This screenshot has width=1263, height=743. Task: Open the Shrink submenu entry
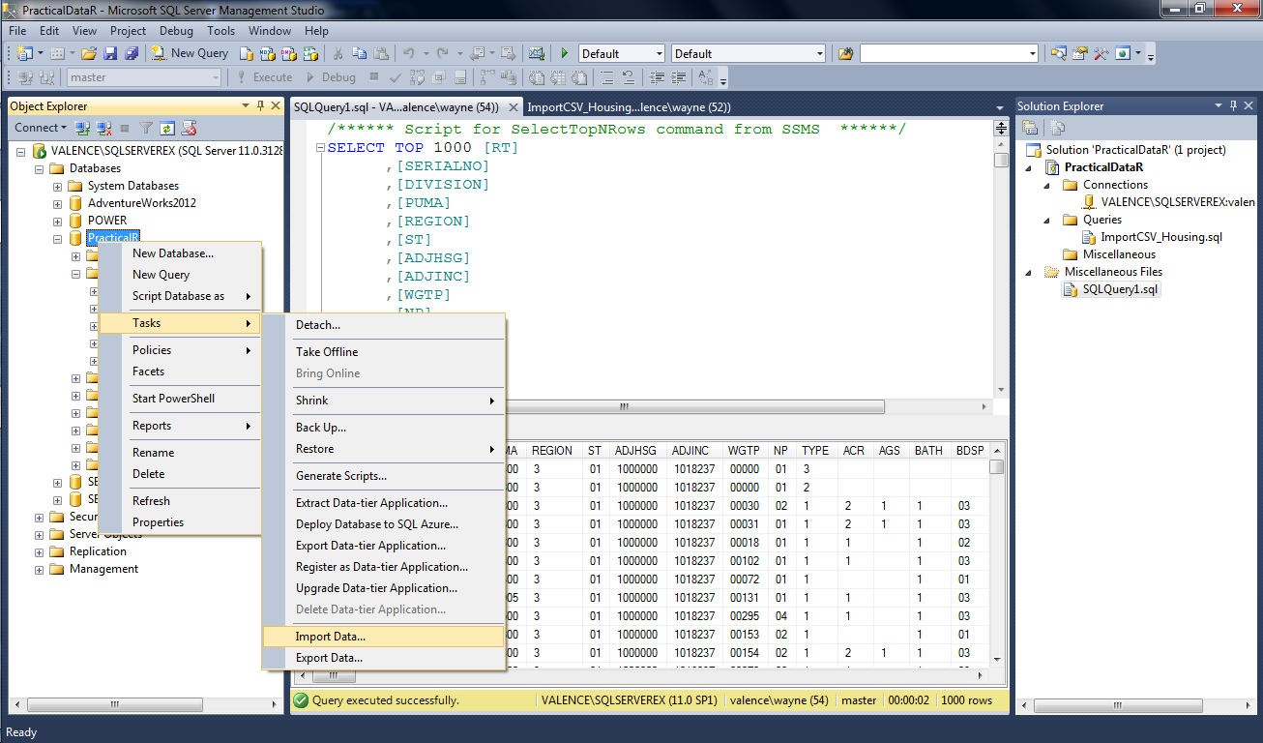384,401
